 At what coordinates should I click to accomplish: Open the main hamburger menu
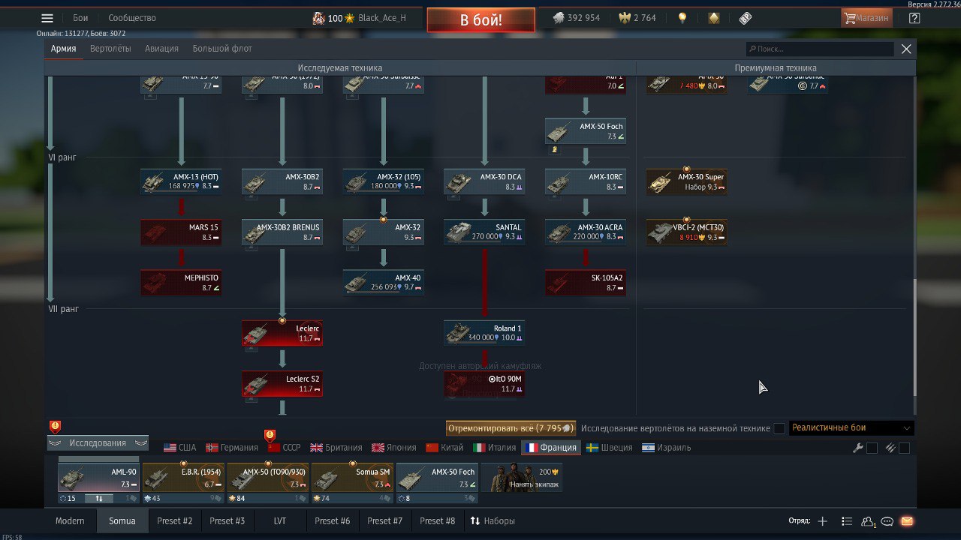(x=47, y=18)
